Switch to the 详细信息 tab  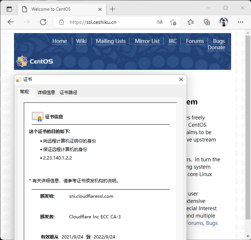point(46,92)
